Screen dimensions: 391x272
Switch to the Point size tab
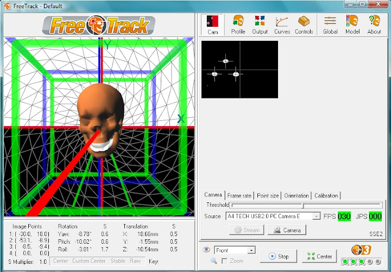pos(268,196)
